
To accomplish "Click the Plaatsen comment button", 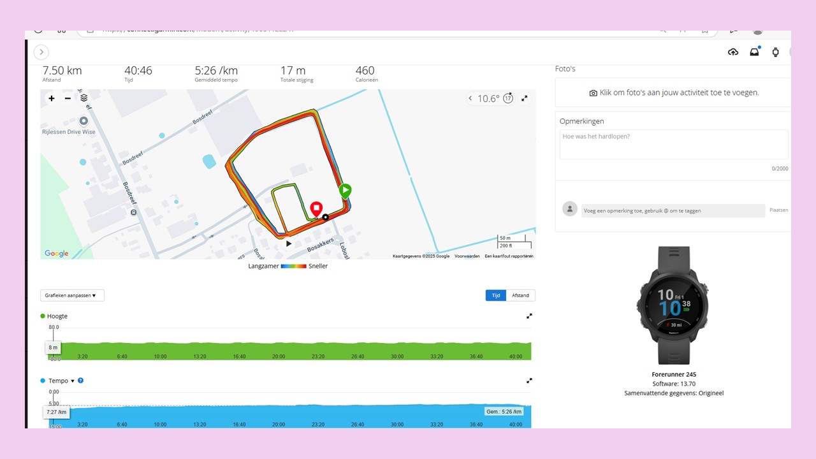I will 778,210.
